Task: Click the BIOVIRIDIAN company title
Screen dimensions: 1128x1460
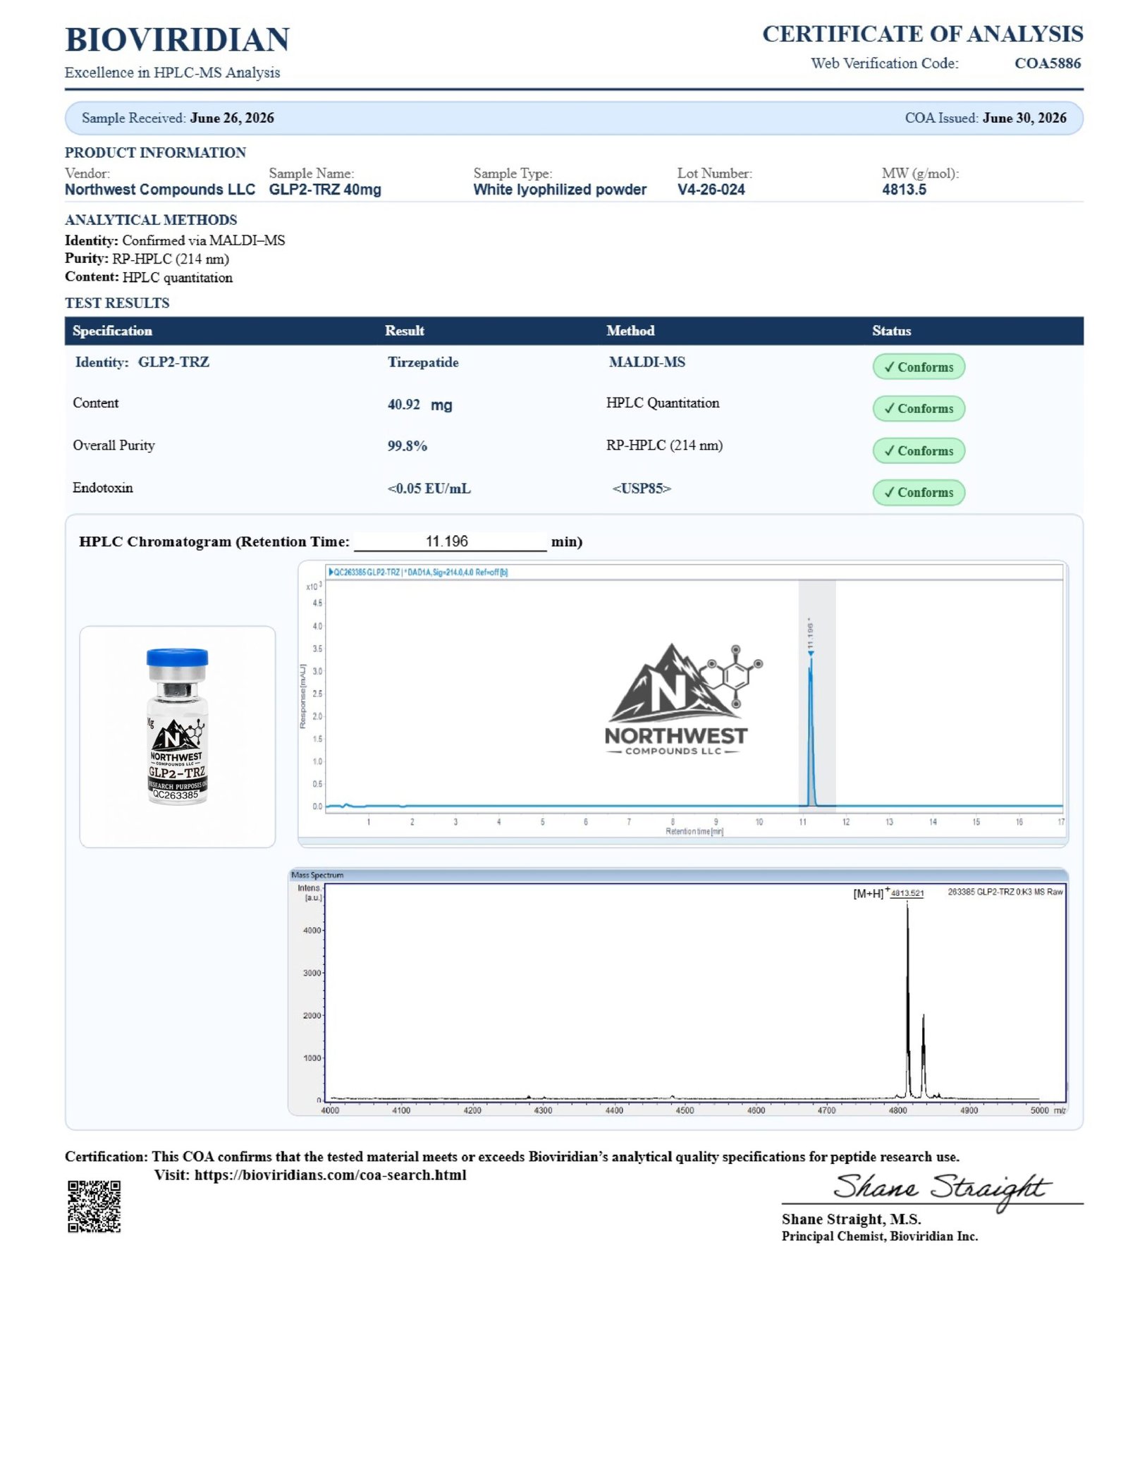Action: tap(177, 39)
